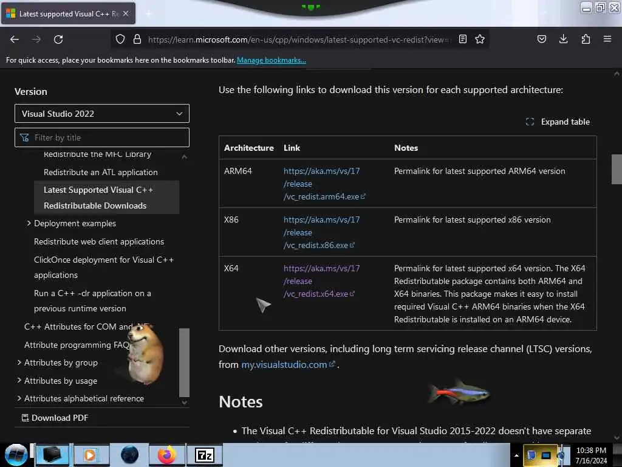Toggle reader view icon in address bar

[462, 40]
